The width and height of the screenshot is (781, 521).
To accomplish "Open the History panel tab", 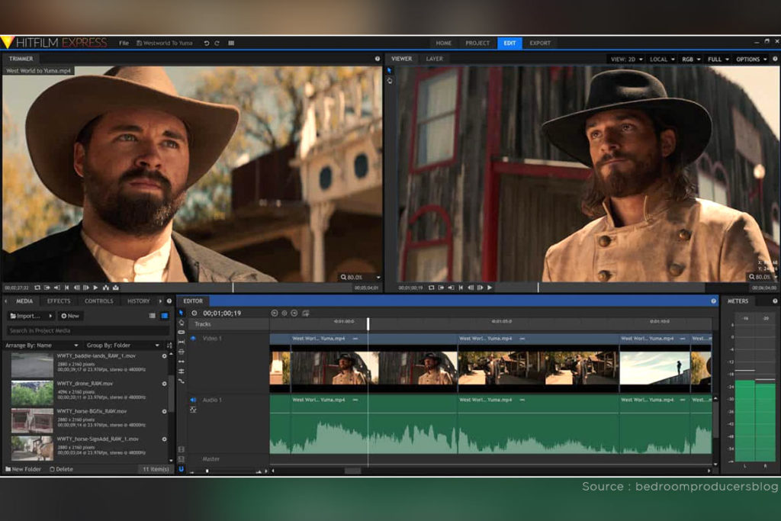I will [x=138, y=301].
